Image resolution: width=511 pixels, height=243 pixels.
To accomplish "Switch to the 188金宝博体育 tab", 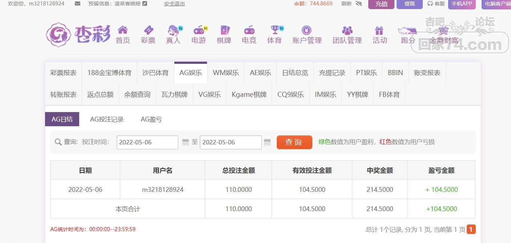I will click(x=109, y=73).
